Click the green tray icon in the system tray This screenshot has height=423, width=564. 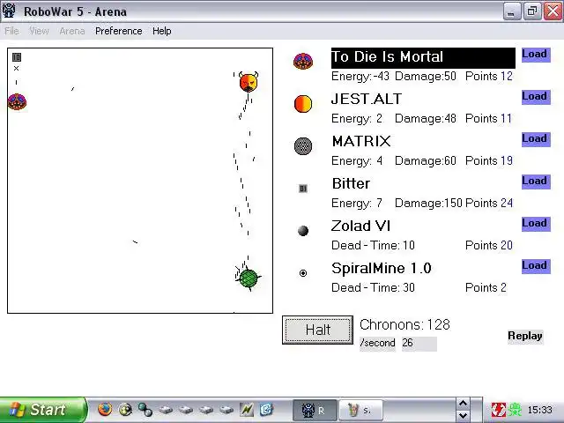click(515, 410)
